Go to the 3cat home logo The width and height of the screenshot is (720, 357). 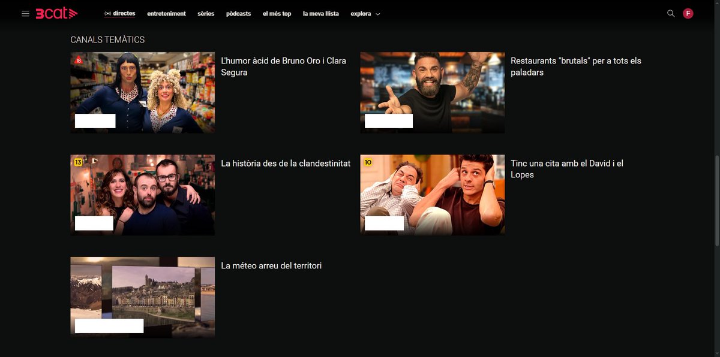click(56, 13)
